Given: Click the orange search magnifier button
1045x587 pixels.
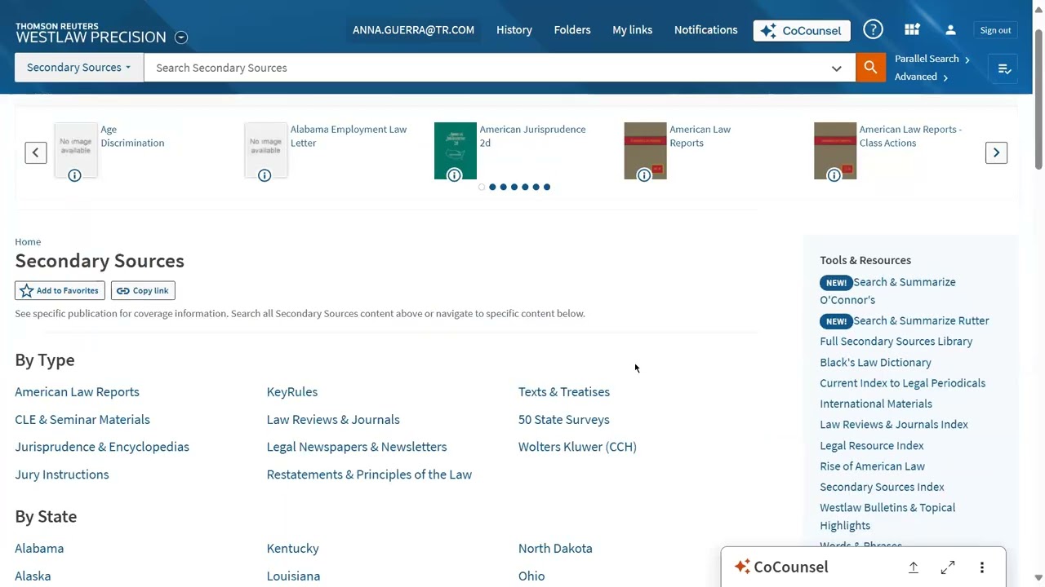Looking at the screenshot, I should point(870,68).
